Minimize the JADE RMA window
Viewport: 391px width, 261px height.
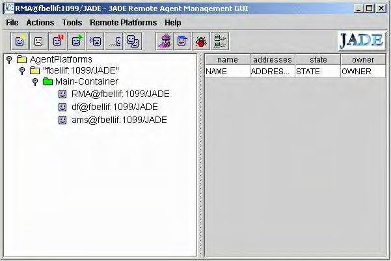pos(358,8)
